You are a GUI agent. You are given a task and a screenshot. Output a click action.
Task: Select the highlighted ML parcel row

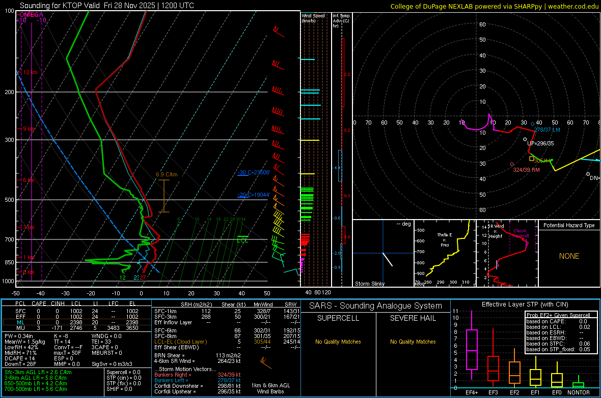pos(77,322)
